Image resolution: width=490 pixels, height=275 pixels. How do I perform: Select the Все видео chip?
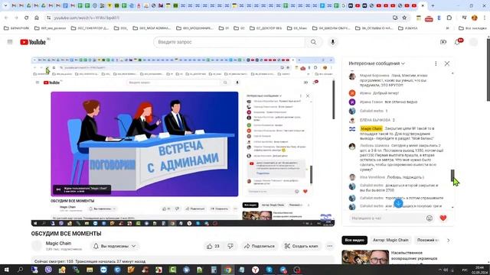(354, 240)
